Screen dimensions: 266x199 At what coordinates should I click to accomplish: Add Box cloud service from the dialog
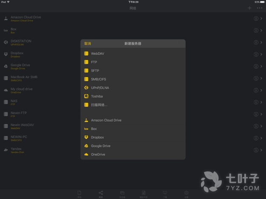133,129
